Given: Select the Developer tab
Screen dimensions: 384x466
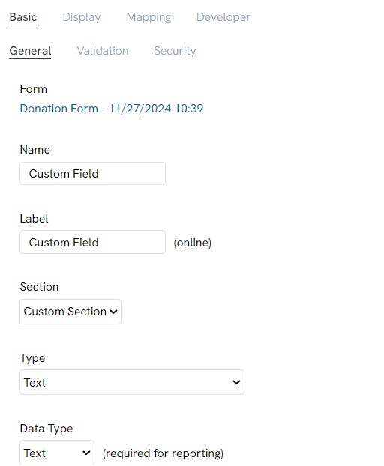Looking at the screenshot, I should point(223,17).
